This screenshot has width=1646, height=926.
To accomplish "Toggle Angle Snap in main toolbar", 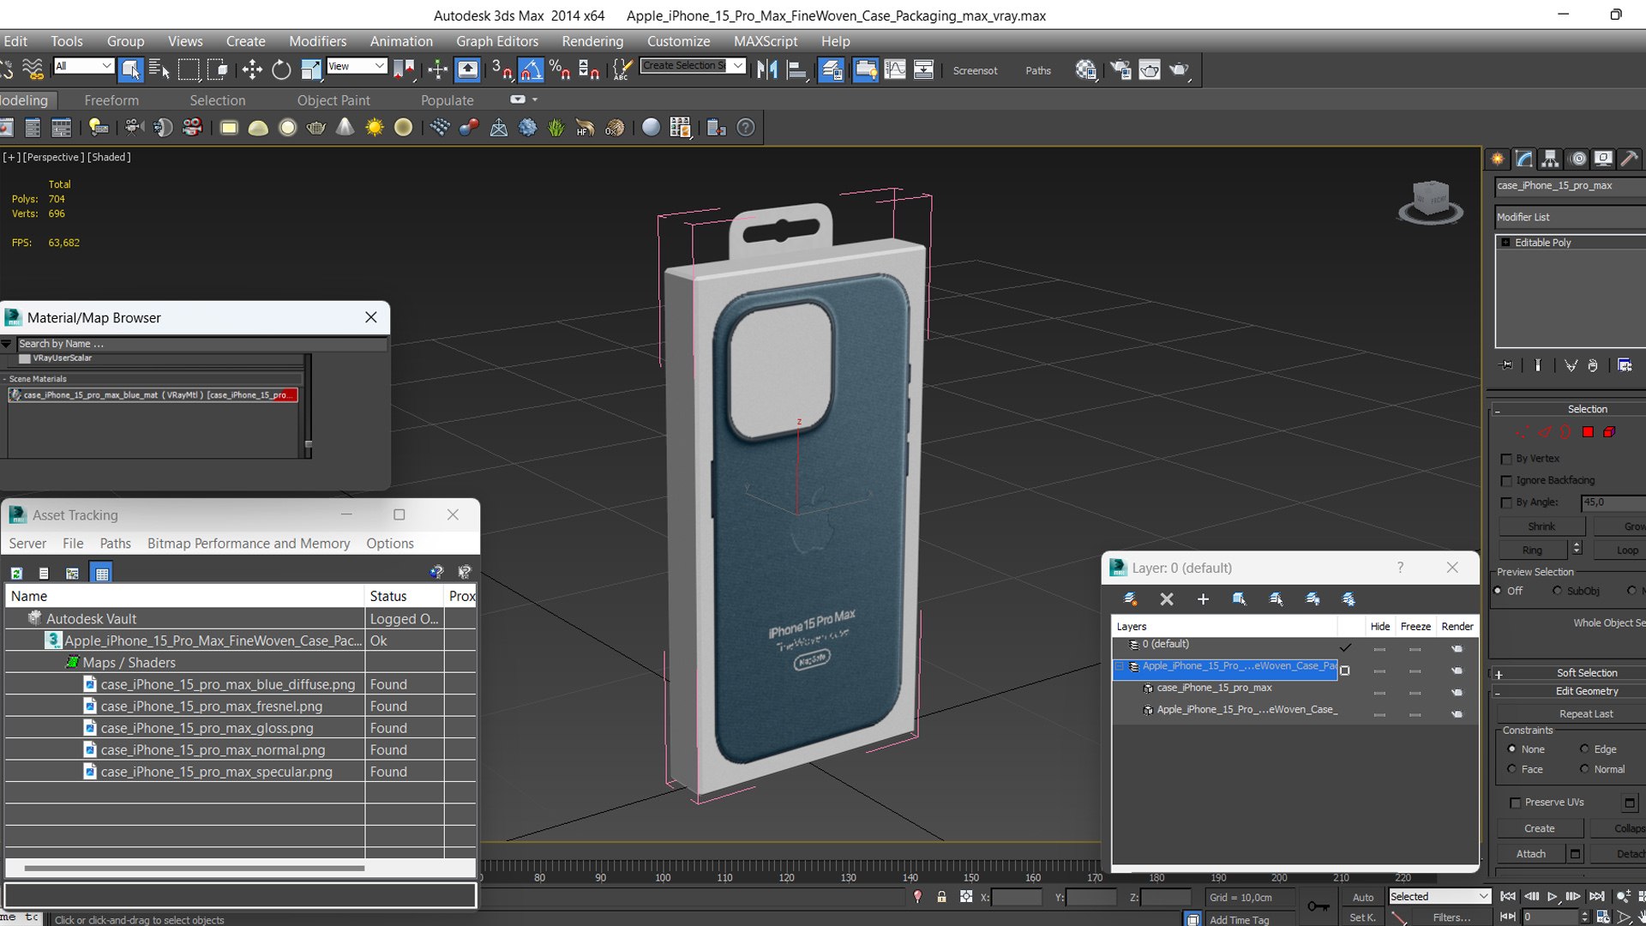I will click(x=531, y=70).
